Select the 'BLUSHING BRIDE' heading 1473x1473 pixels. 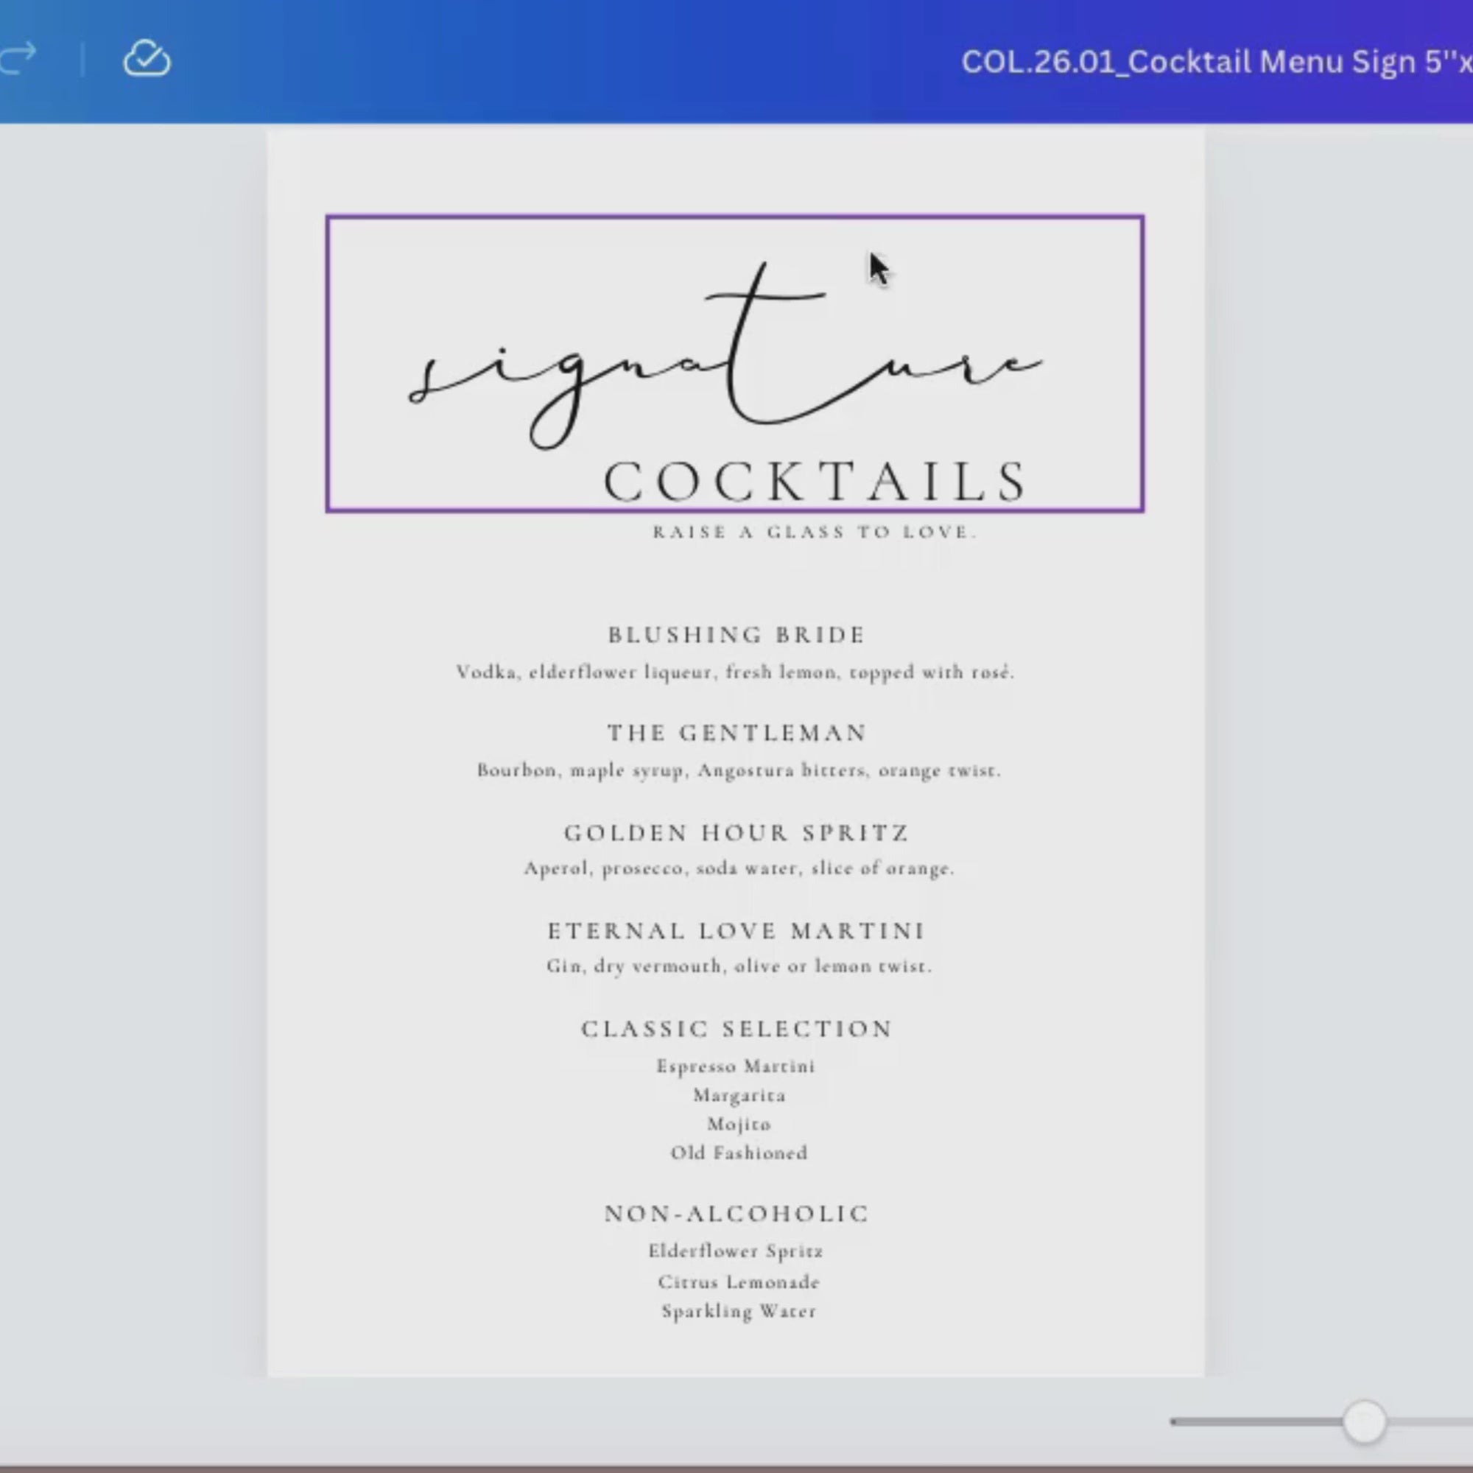[x=736, y=635]
